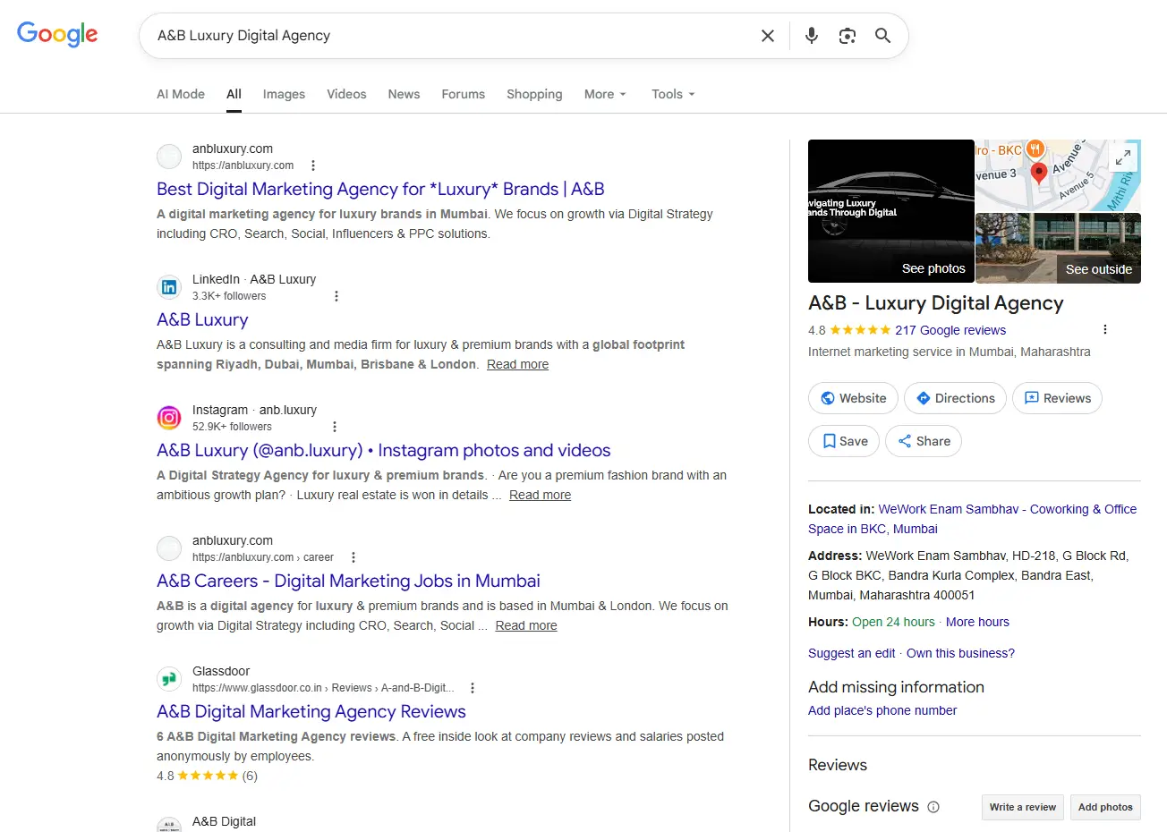This screenshot has height=832, width=1167.
Task: Expand More hours in business panel
Action: 977,622
